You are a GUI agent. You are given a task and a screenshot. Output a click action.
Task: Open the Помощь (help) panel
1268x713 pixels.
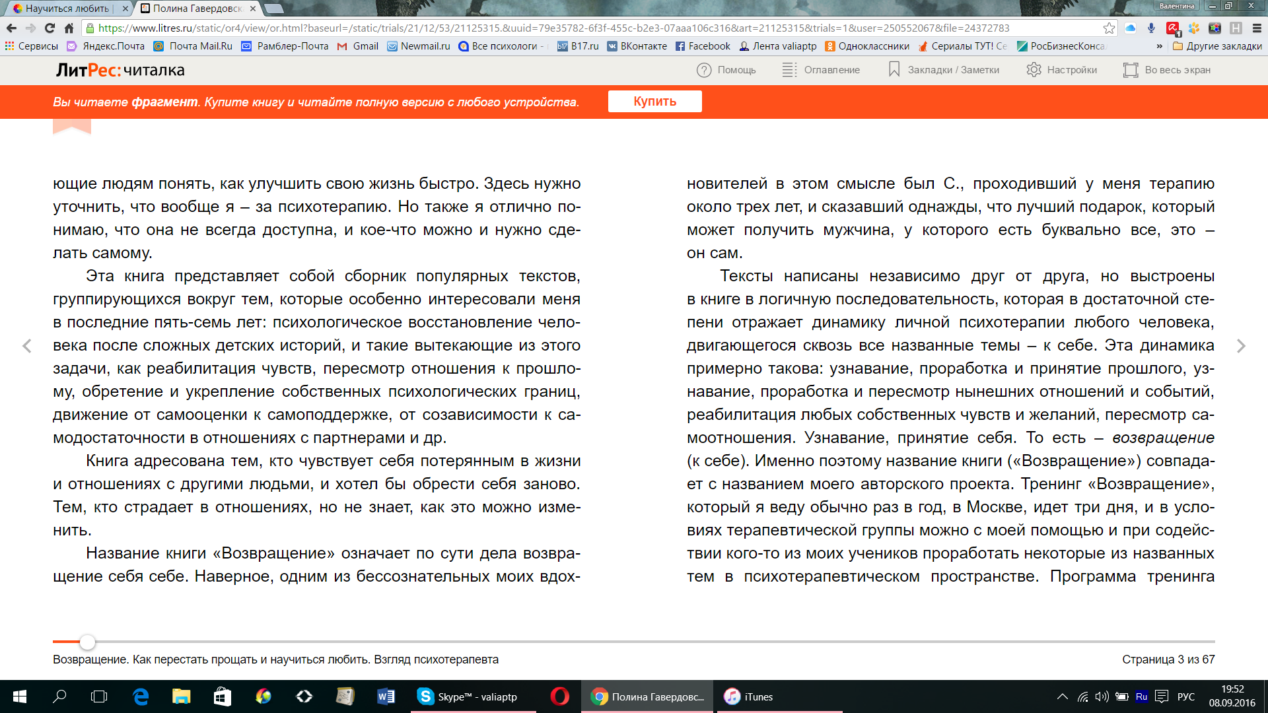(727, 69)
